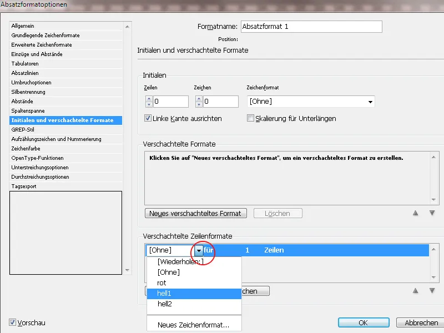
Task: Click the Zeichen number field
Action: [220, 102]
